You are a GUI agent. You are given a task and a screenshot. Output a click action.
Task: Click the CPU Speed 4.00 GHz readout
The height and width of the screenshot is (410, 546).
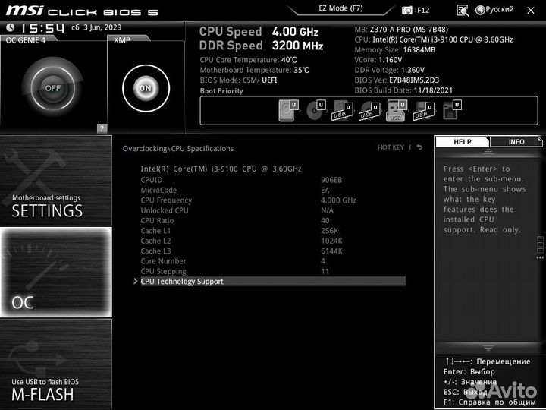[x=259, y=31]
